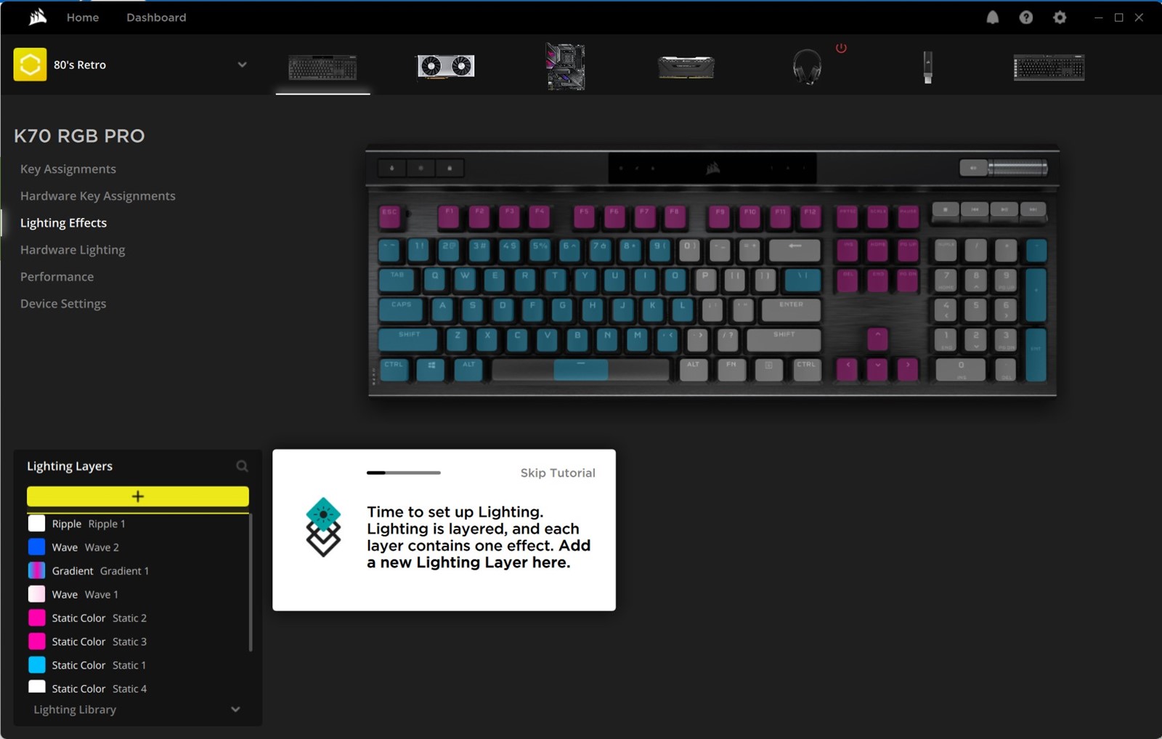Open the Dashboard tab

pos(156,17)
